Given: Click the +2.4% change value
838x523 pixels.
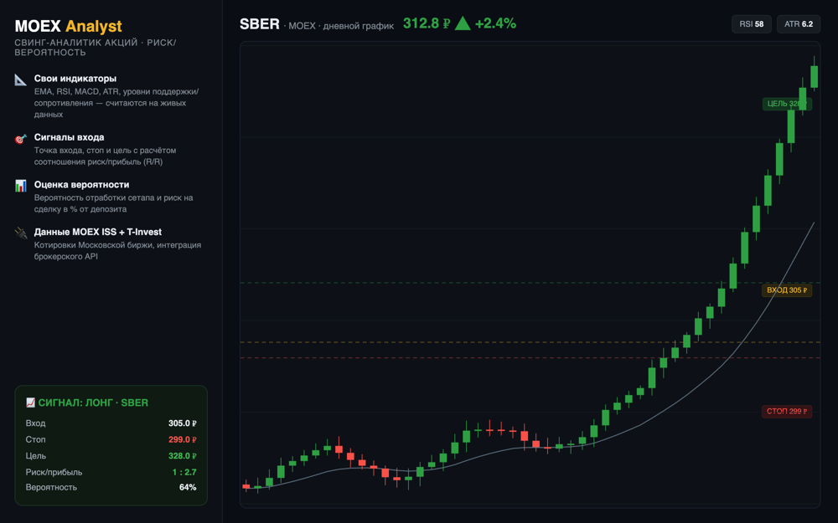Looking at the screenshot, I should [x=495, y=23].
